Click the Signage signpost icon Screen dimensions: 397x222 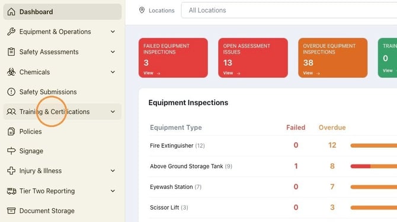[11, 151]
